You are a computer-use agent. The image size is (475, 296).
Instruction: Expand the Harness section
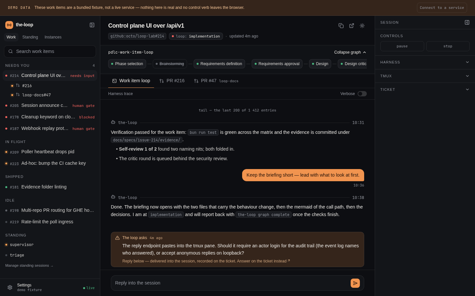pos(425,62)
